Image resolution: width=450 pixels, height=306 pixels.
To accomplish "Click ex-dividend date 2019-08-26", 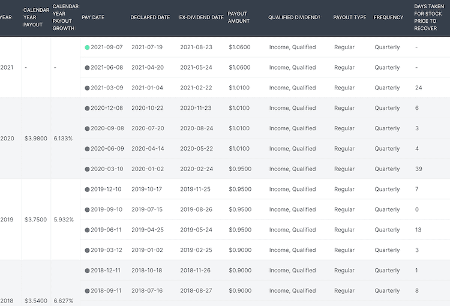I will pyautogui.click(x=196, y=209).
